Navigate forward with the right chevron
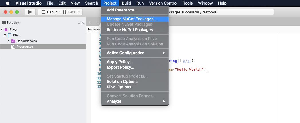This screenshot has width=300, height=123. (x=98, y=22)
